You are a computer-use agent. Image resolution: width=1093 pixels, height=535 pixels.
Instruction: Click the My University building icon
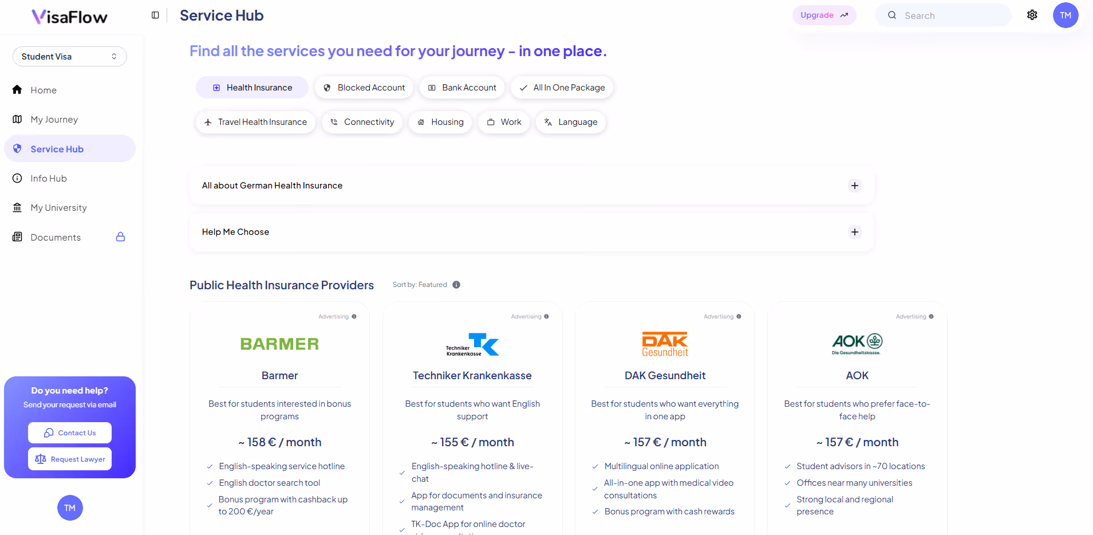click(17, 207)
